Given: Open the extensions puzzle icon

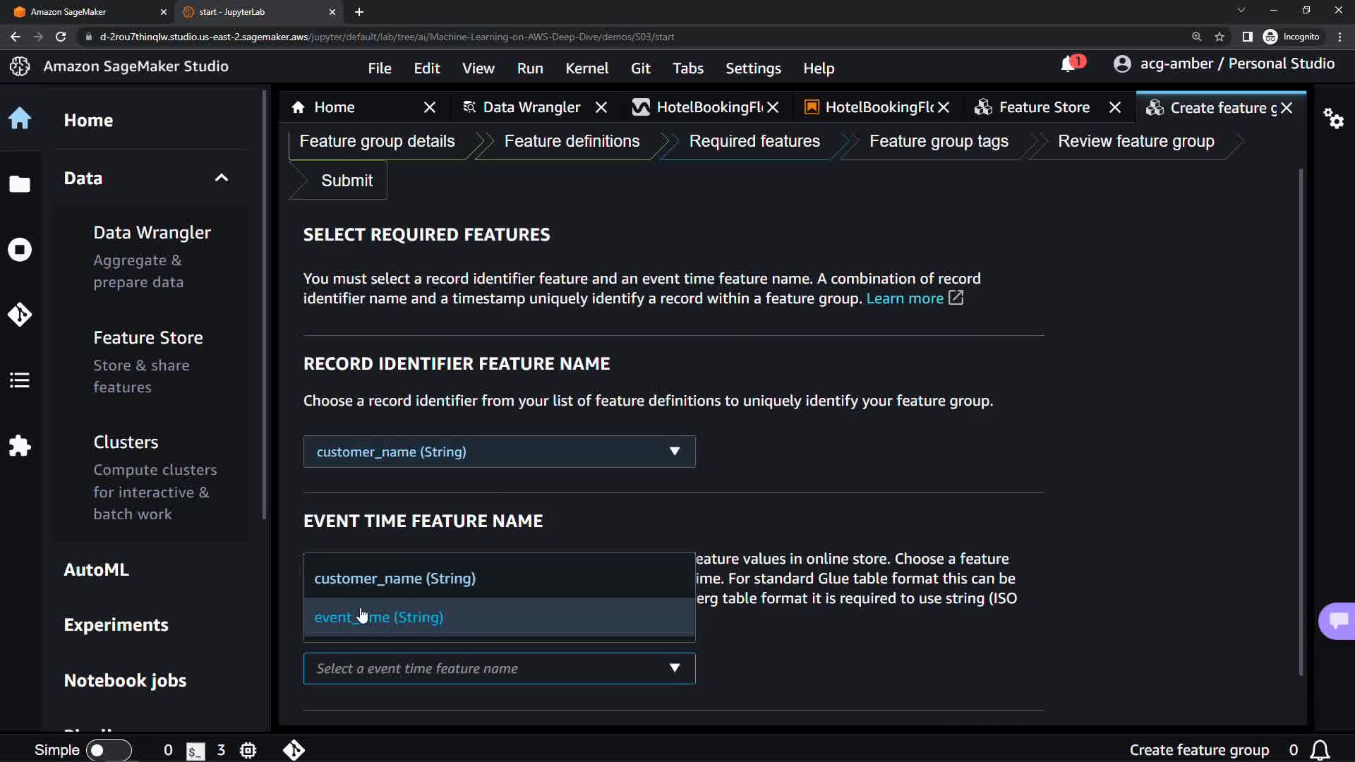Looking at the screenshot, I should click(20, 446).
